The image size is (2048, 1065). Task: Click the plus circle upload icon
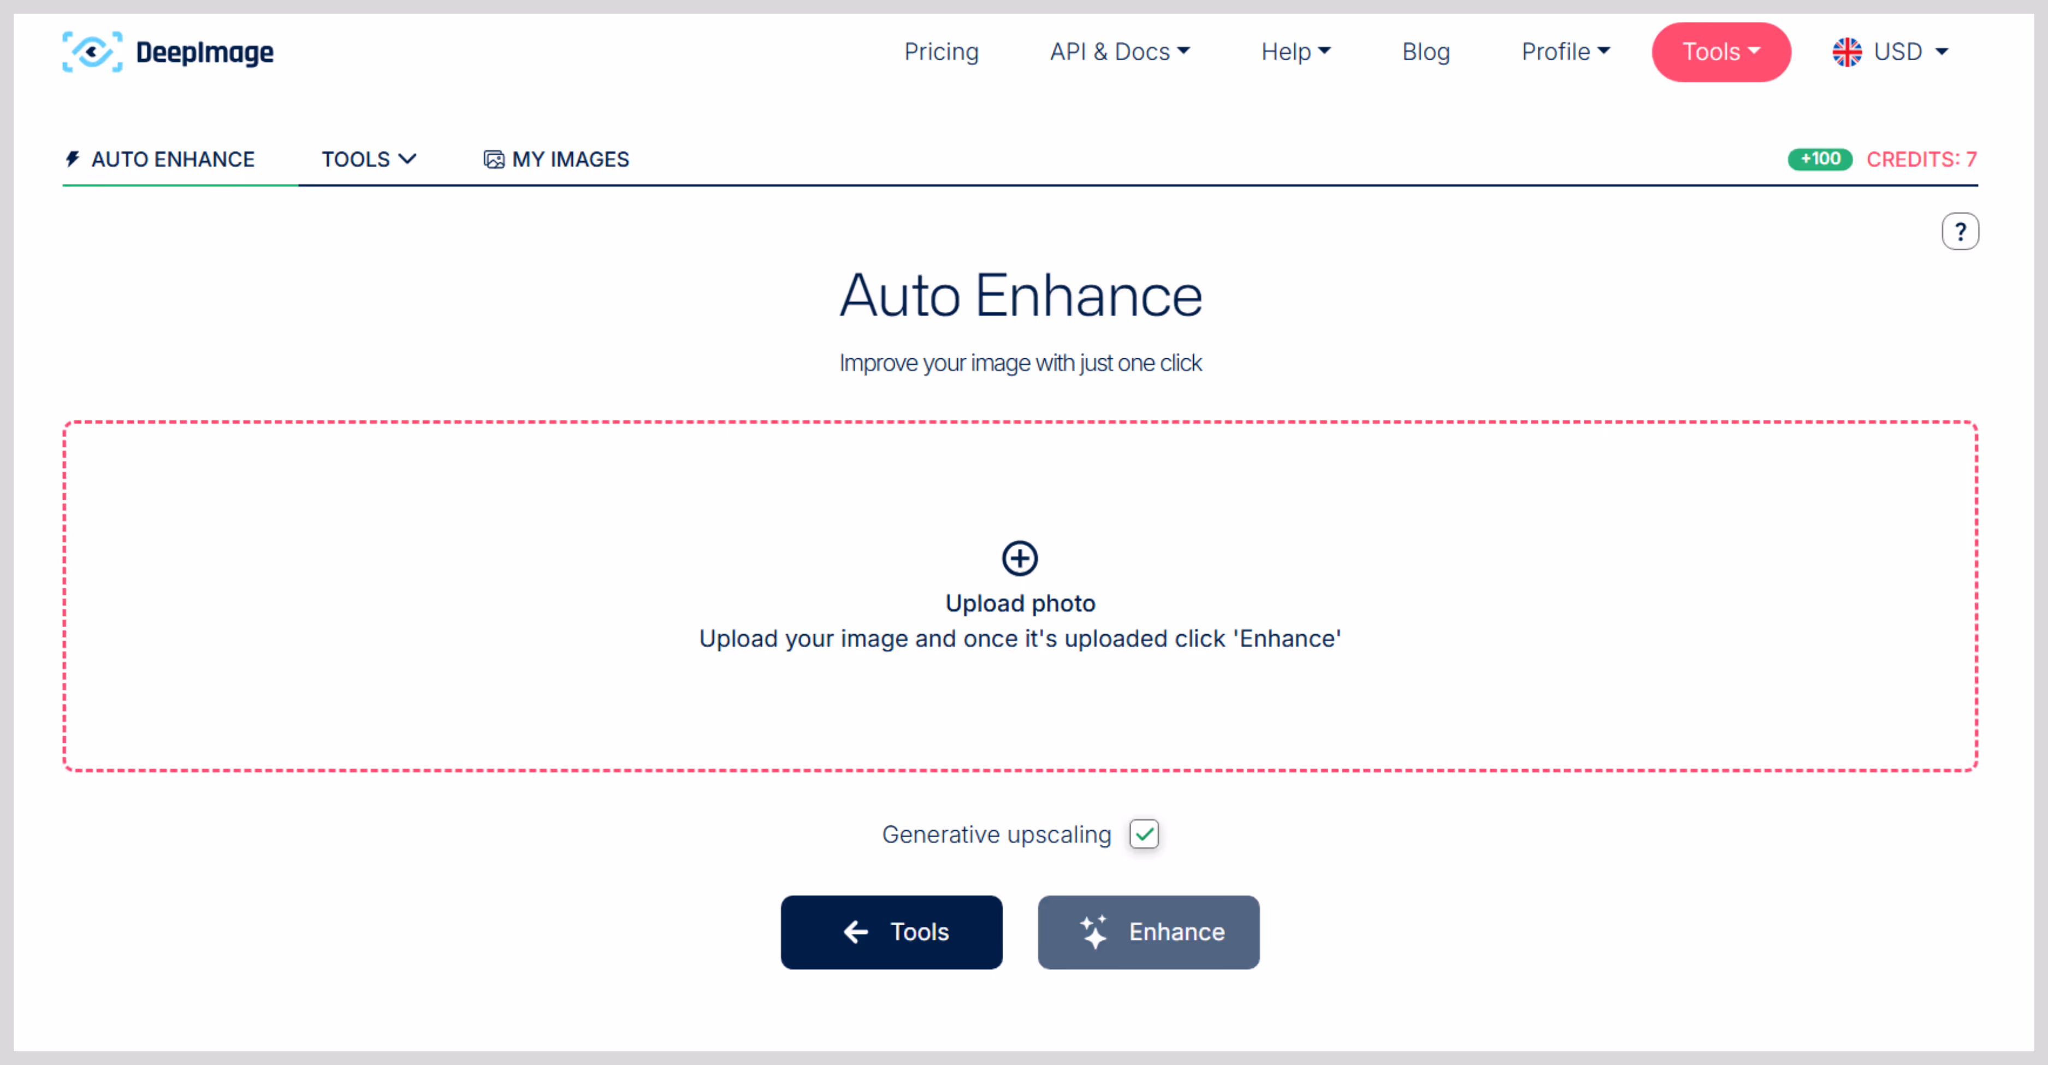click(1019, 558)
